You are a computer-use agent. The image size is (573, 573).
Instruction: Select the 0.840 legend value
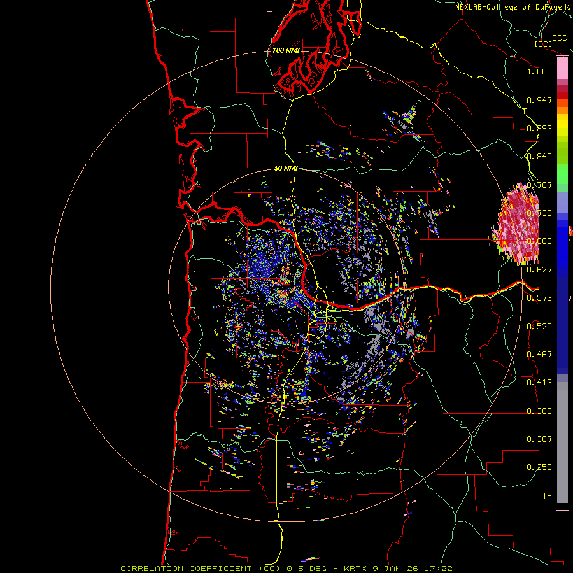coord(539,157)
